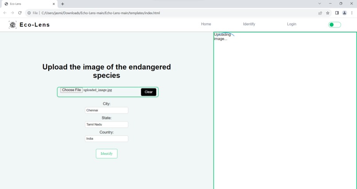This screenshot has width=357, height=189.
Task: Bookmark this page with the star icon
Action: tap(328, 13)
